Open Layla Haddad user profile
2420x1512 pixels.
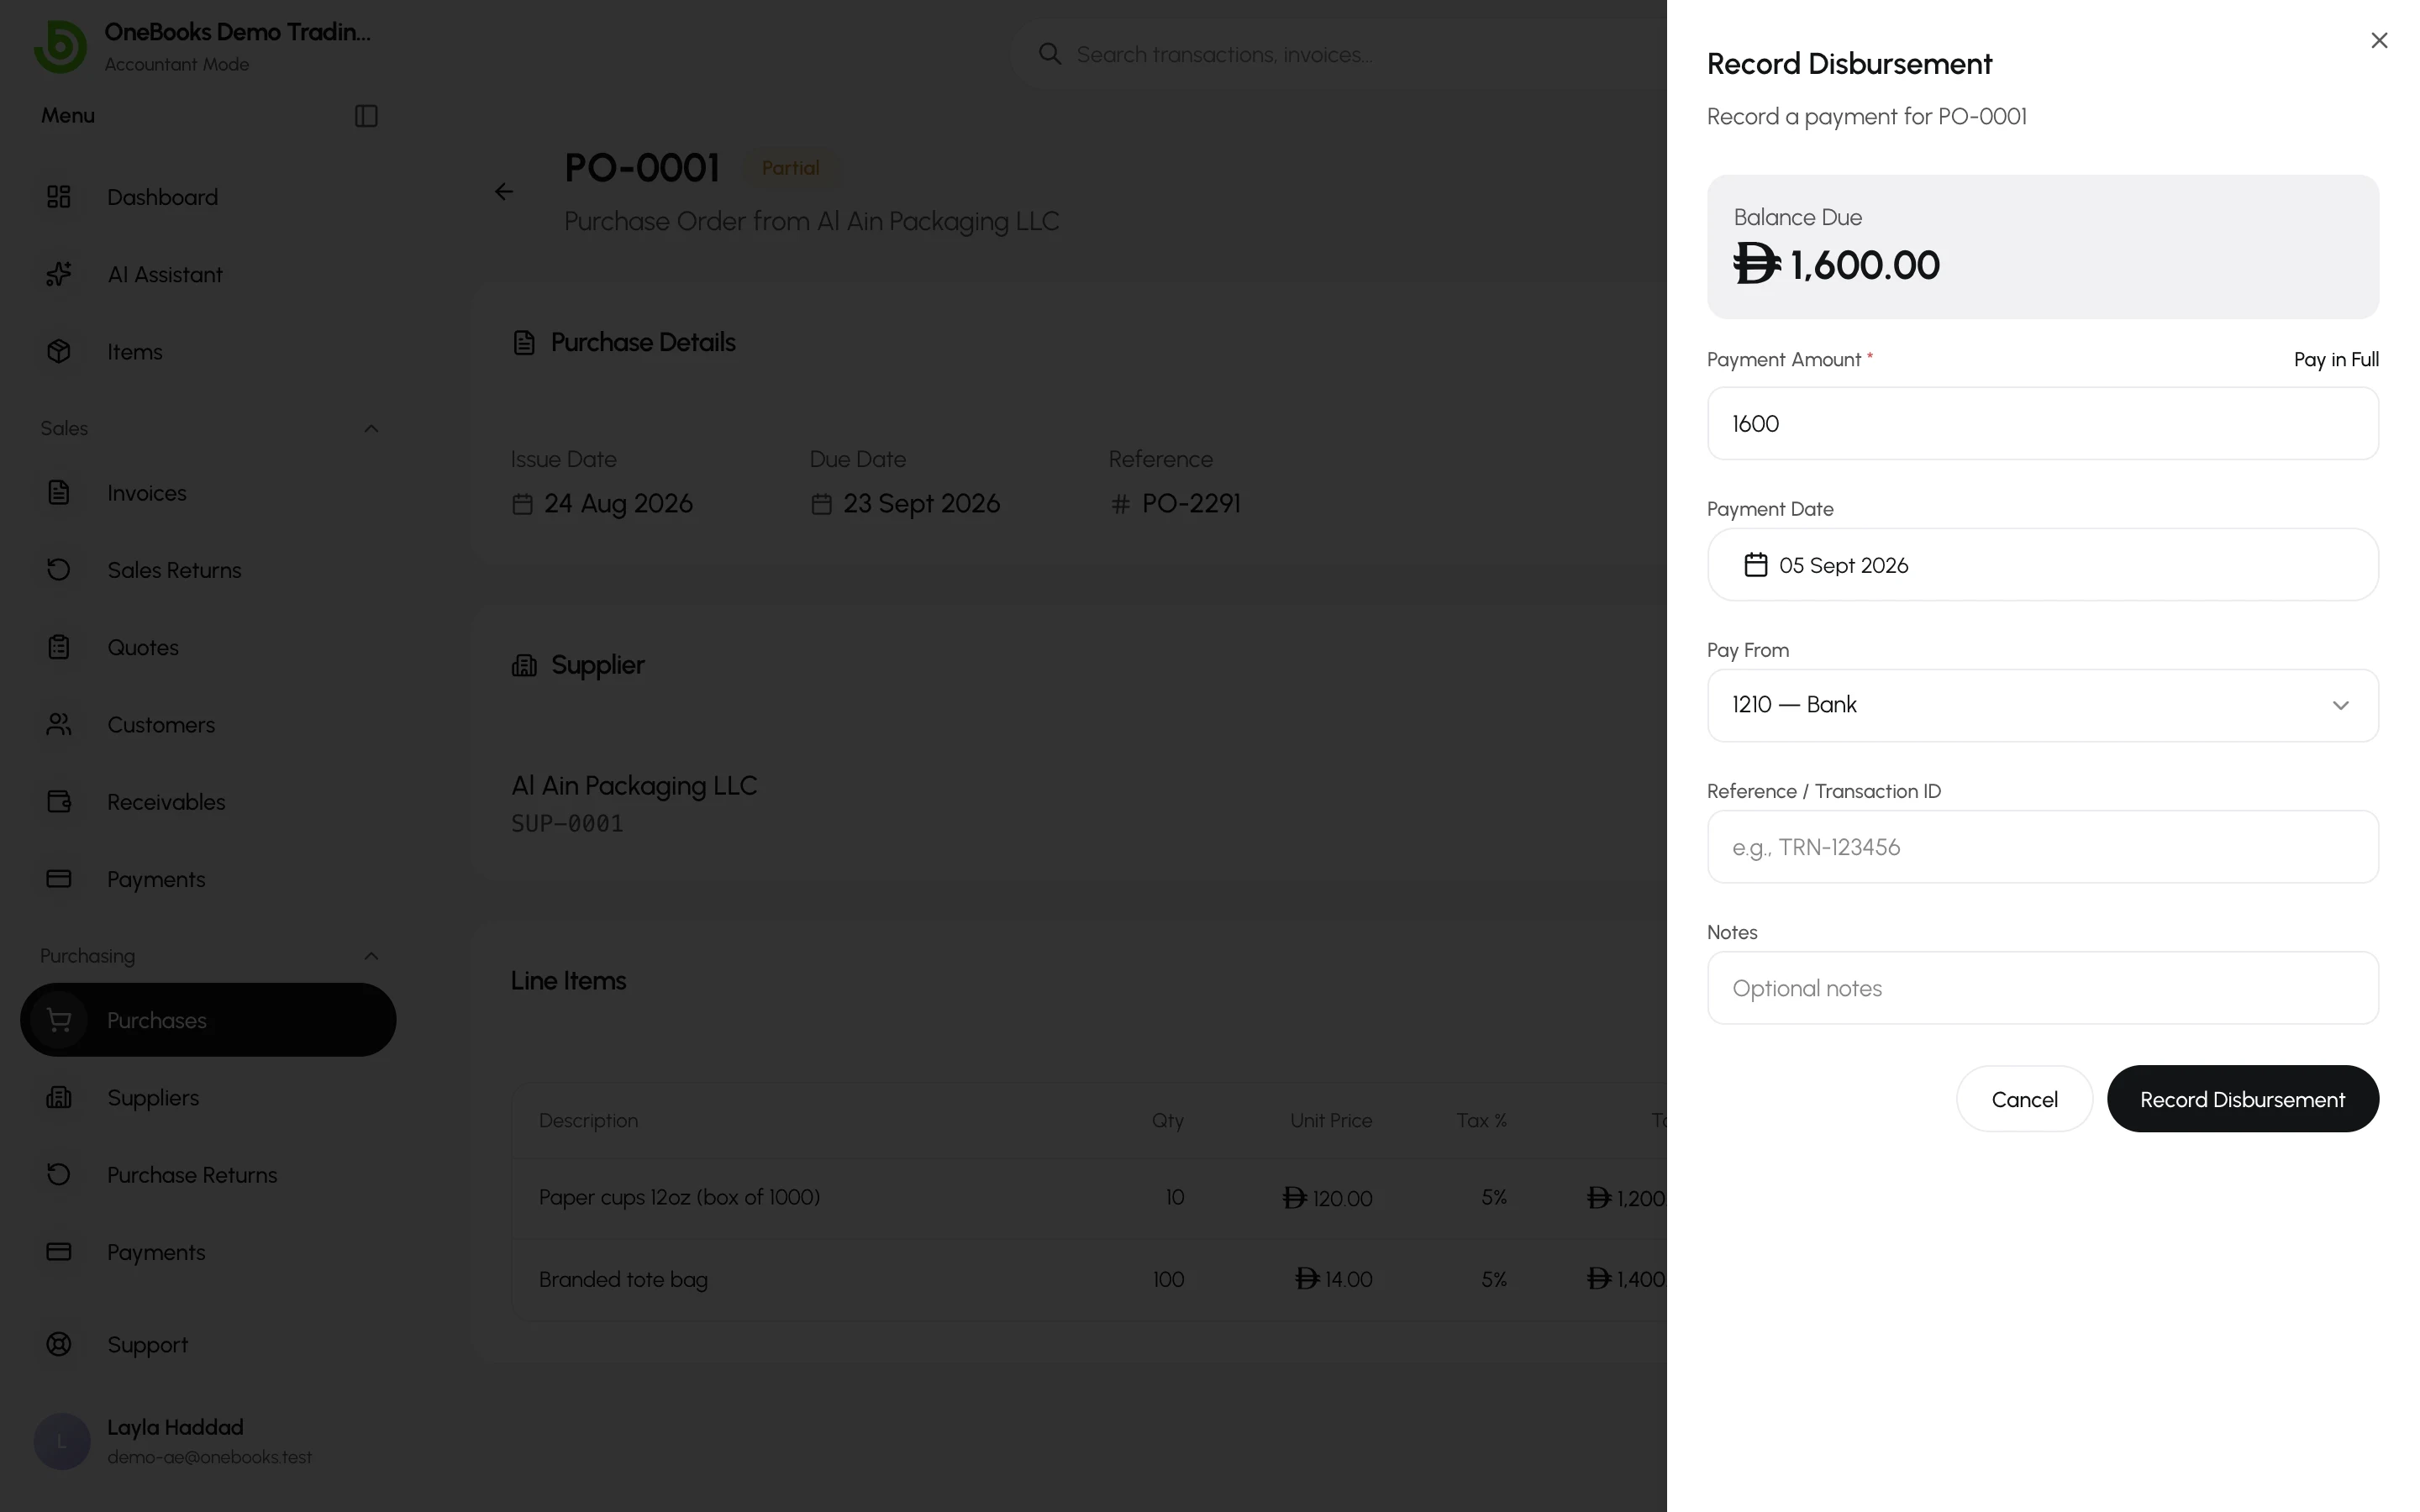208,1441
